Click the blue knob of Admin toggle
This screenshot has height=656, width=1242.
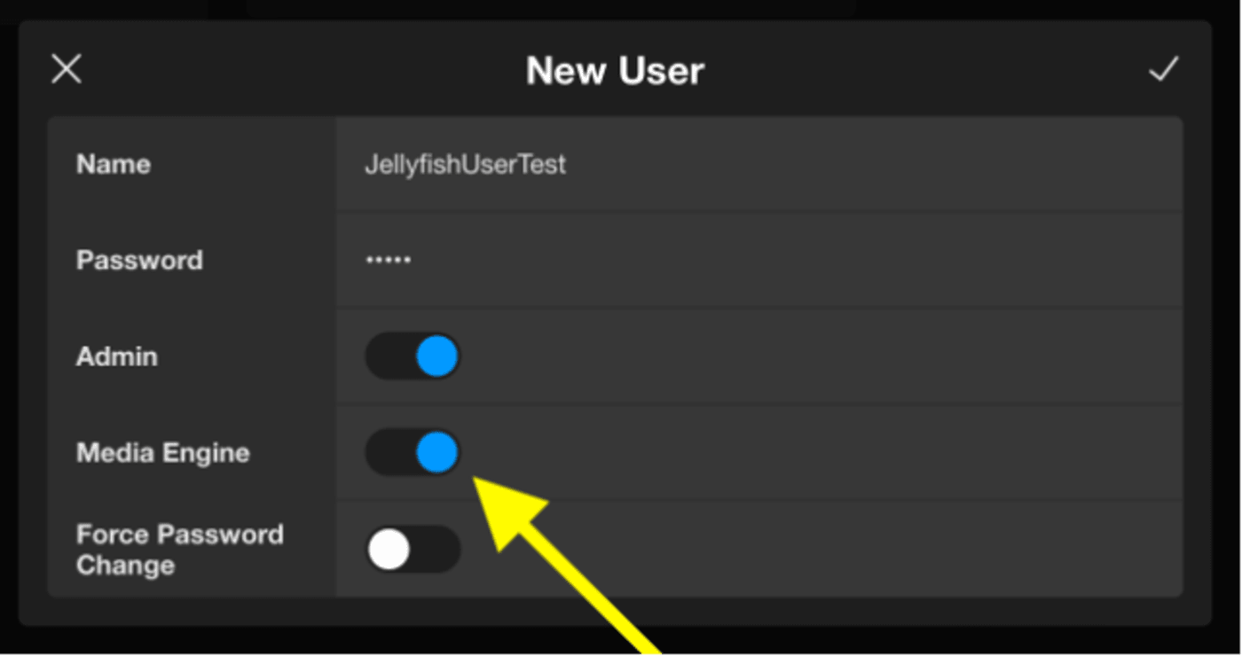[436, 356]
